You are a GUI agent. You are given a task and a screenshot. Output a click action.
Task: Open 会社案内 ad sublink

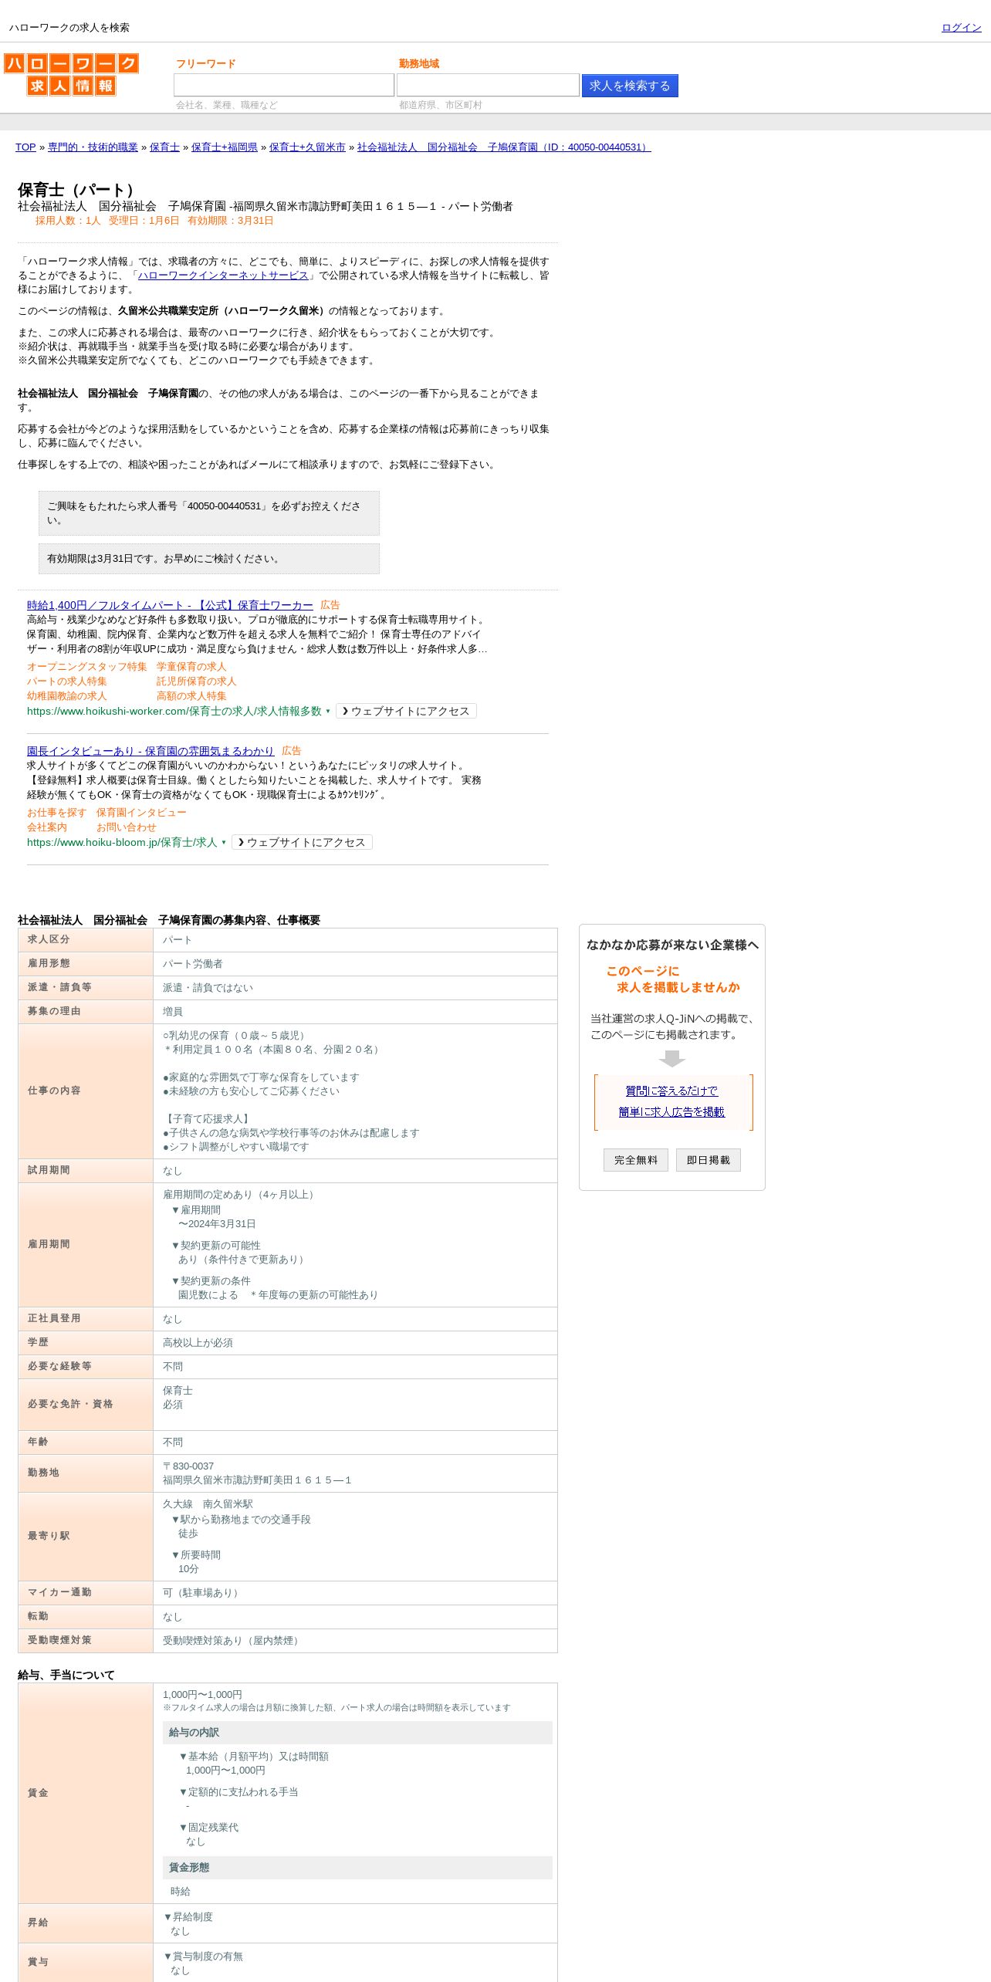tap(47, 827)
